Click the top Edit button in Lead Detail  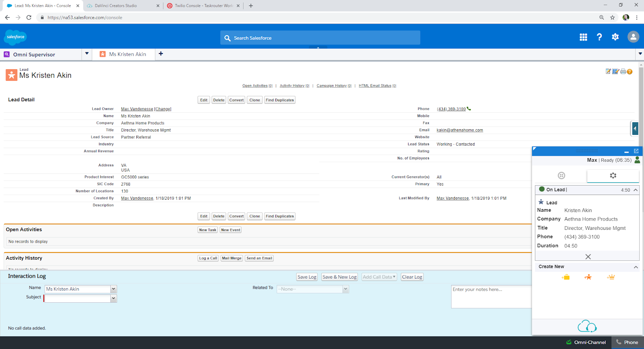[204, 100]
